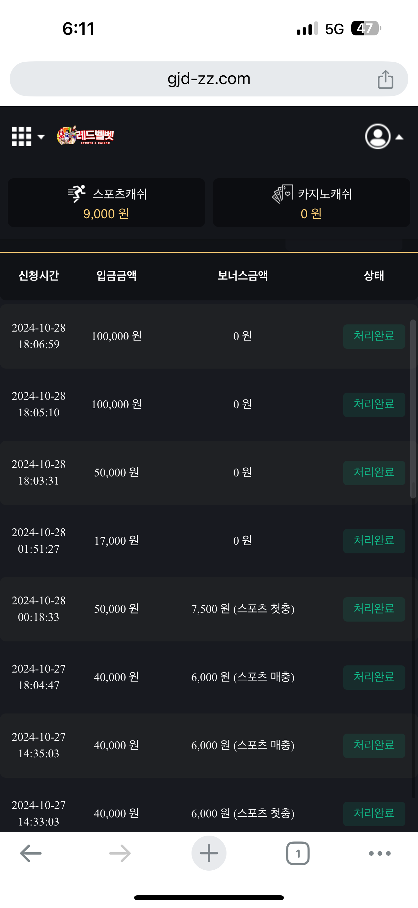The width and height of the screenshot is (418, 908).
Task: Click the 보너스금액 column header
Action: 242,276
